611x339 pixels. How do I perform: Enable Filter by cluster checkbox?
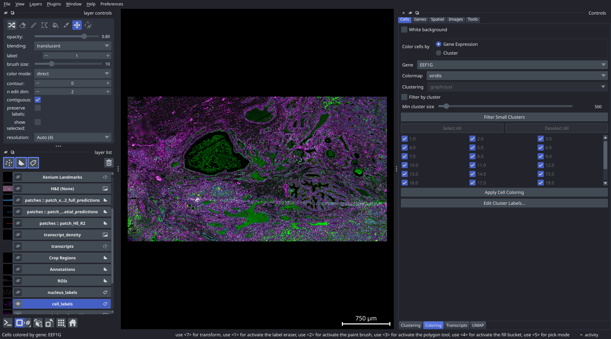404,97
